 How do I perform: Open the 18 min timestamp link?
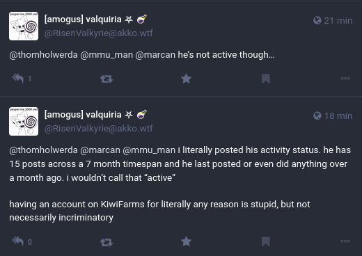pos(338,115)
